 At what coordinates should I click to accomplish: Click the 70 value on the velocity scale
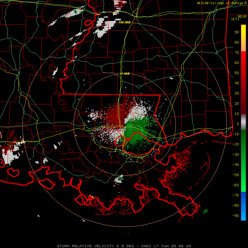237,53
